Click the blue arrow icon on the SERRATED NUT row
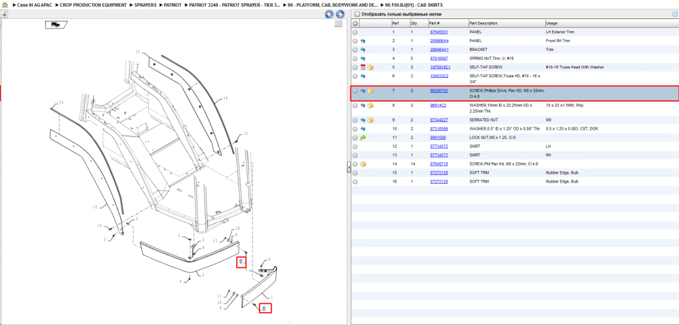Viewport: 679px width, 325px height. pyautogui.click(x=363, y=120)
